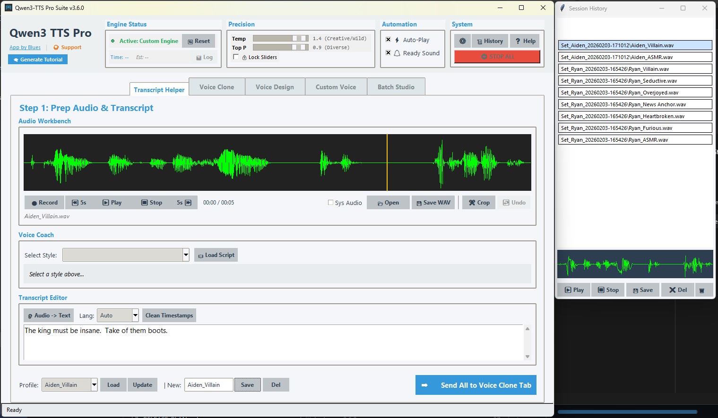Click the Generate Tutorial button
The image size is (718, 418).
[37, 59]
